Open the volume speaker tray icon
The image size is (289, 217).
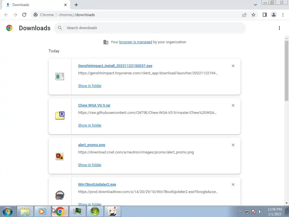(x=260, y=212)
